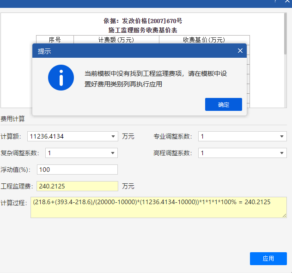
Task: Open the 计算额 dropdown arrow
Action: click(x=113, y=136)
